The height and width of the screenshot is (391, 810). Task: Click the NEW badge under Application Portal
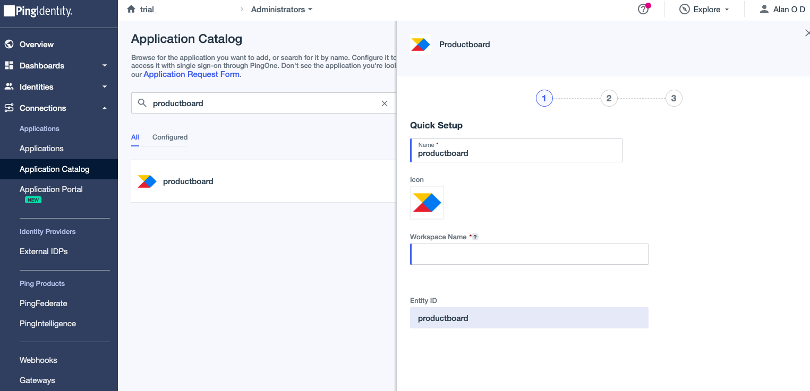click(33, 200)
